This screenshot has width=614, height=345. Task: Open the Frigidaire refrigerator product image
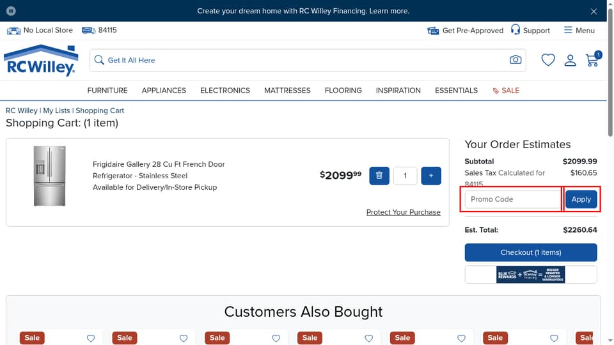tap(49, 176)
